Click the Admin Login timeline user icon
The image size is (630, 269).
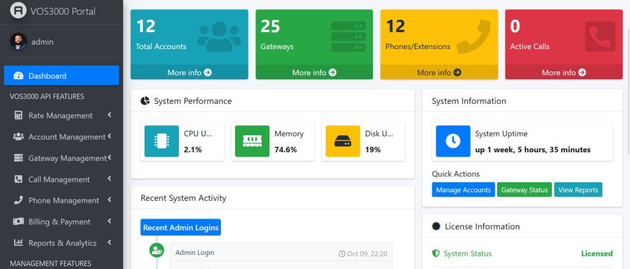tap(157, 251)
